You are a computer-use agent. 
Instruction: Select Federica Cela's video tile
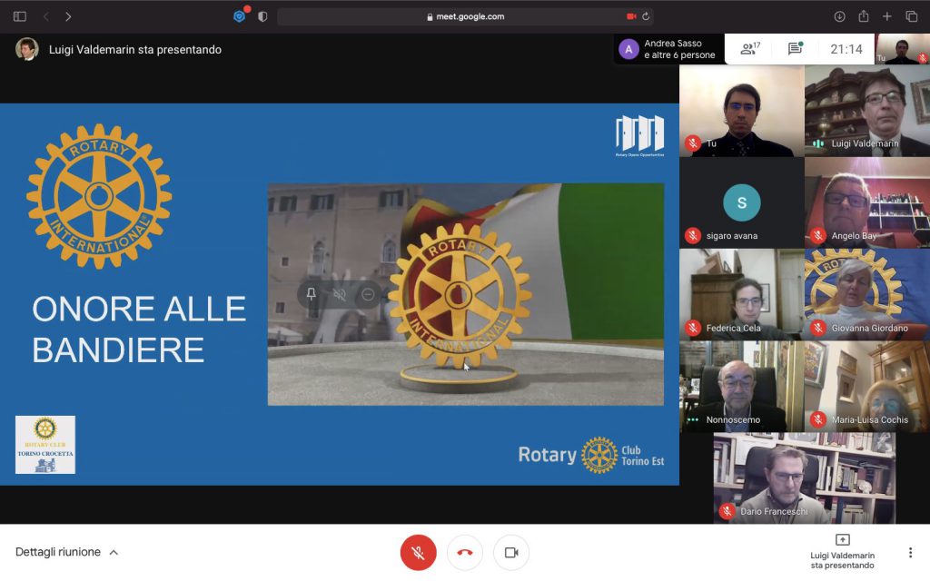(741, 295)
